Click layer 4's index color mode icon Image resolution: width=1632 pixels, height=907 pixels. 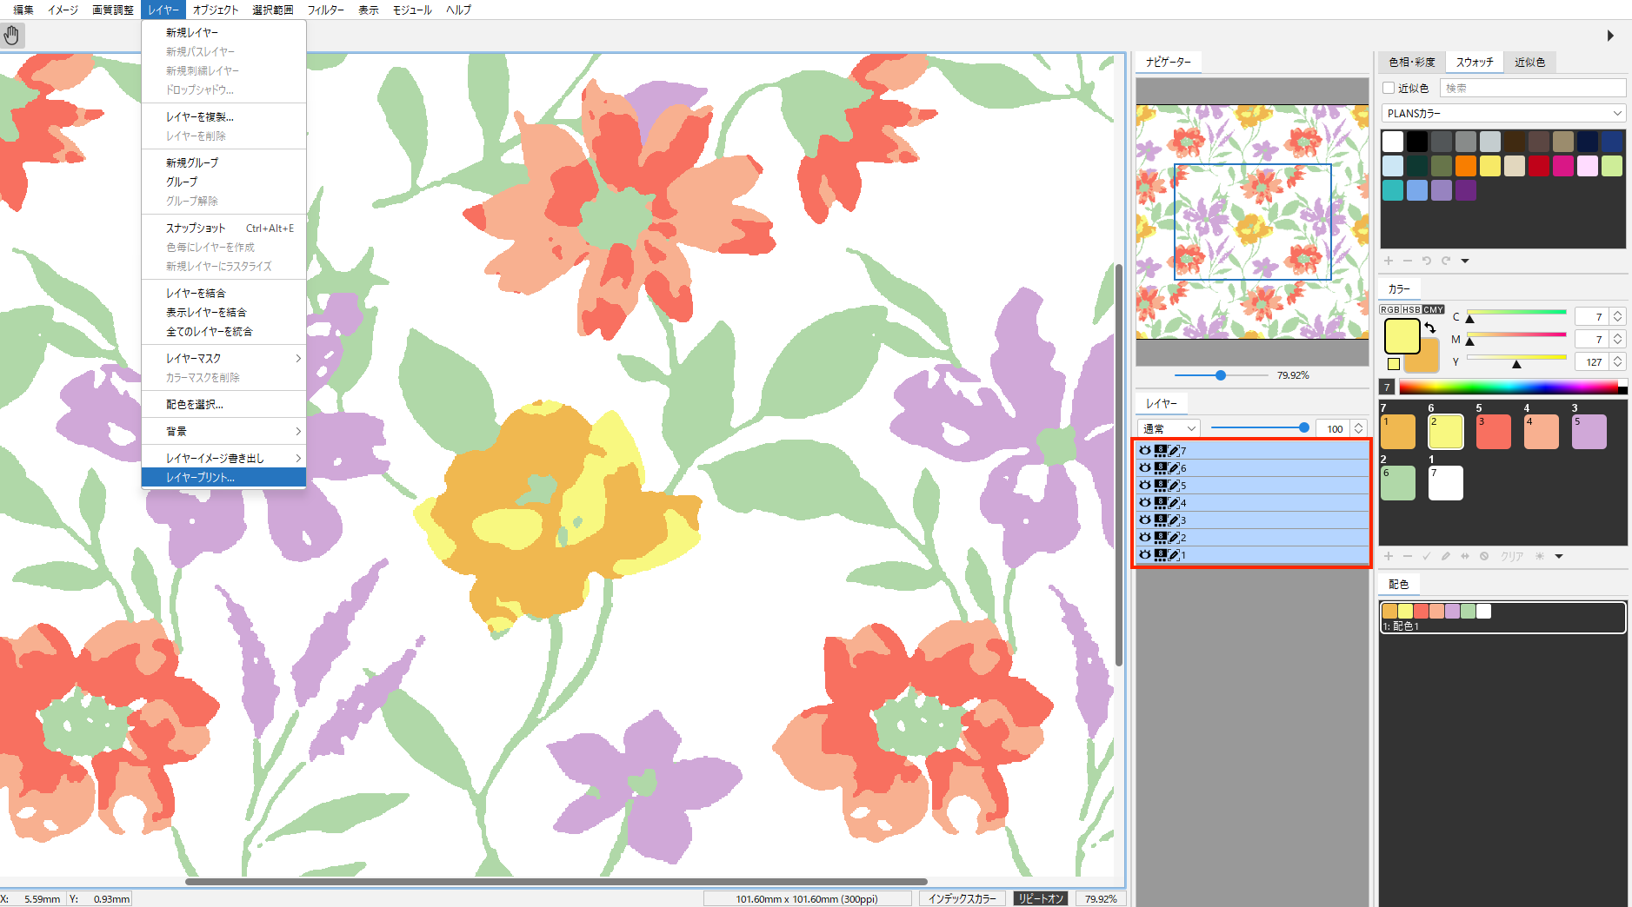tap(1160, 502)
